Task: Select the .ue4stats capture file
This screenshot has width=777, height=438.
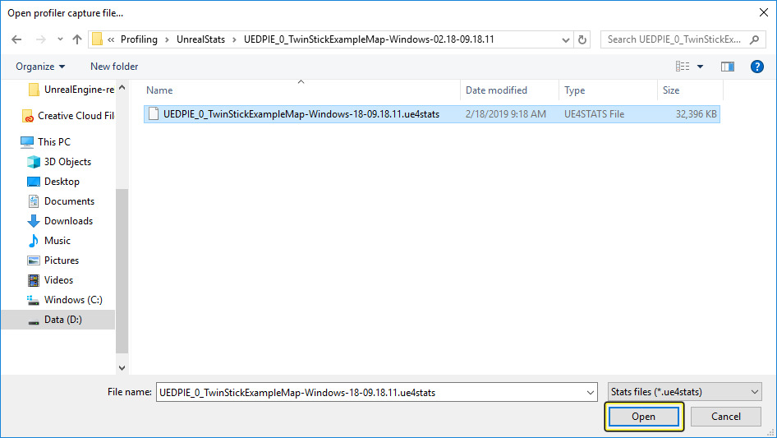Action: tap(431, 114)
